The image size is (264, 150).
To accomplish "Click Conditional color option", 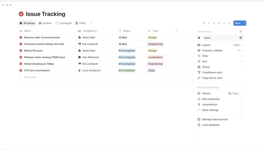I will click(x=220, y=72).
